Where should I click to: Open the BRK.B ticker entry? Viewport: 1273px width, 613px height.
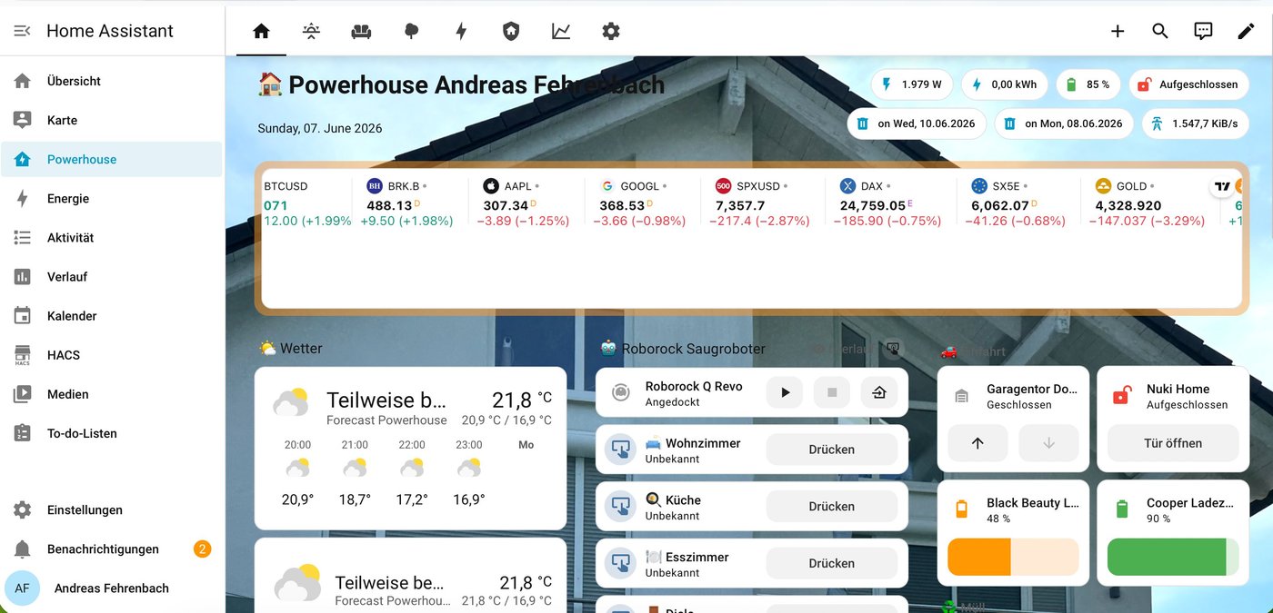click(409, 203)
